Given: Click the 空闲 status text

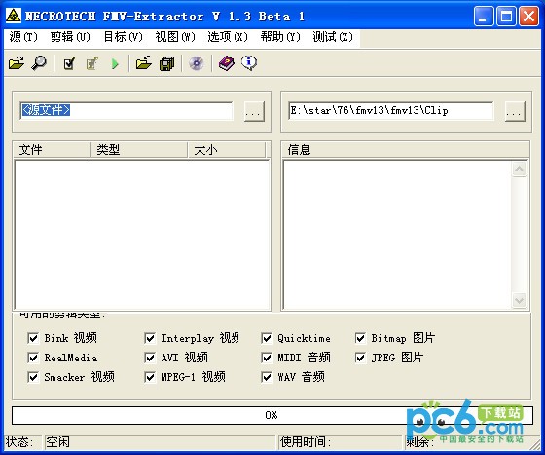Looking at the screenshot, I should coord(57,442).
